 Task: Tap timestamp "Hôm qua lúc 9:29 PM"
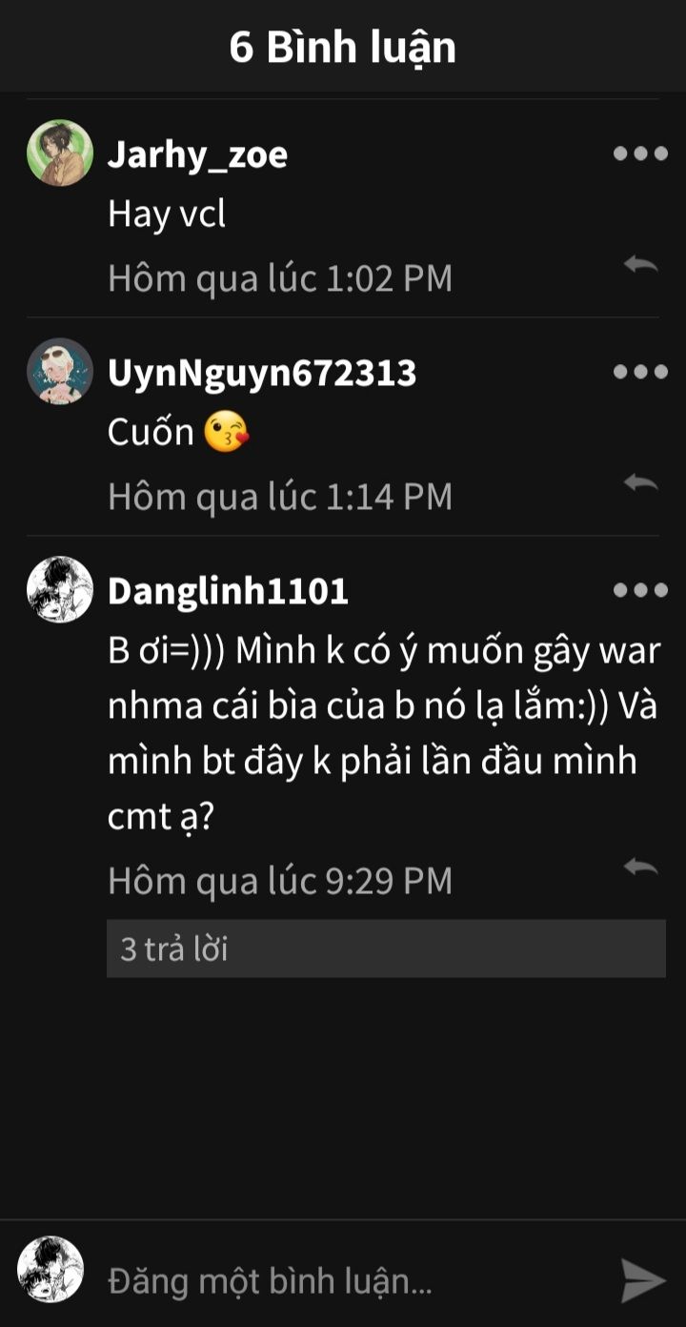[x=280, y=881]
